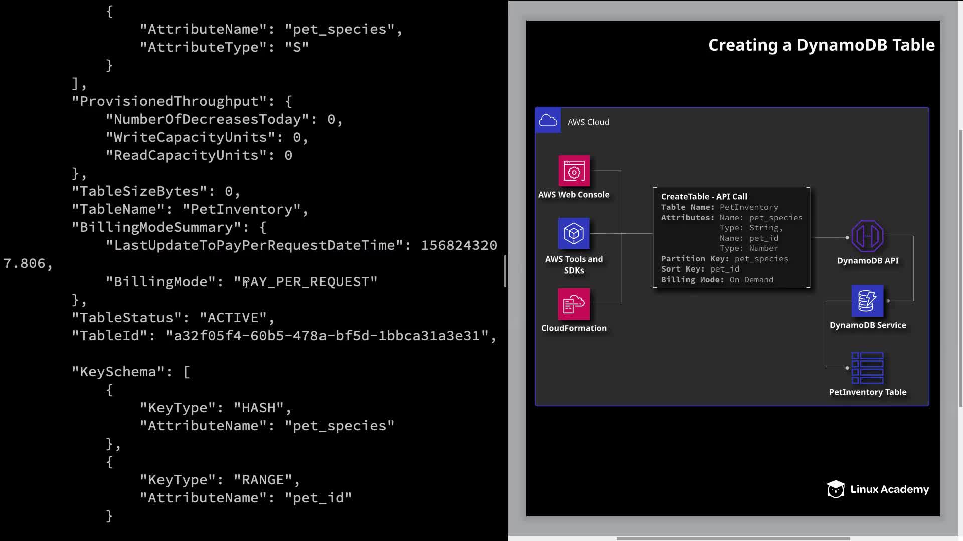Image resolution: width=963 pixels, height=541 pixels.
Task: Click the PetInventory table name in terminal
Action: pos(241,209)
